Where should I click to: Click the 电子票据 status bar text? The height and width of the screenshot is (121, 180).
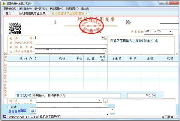pos(167,117)
